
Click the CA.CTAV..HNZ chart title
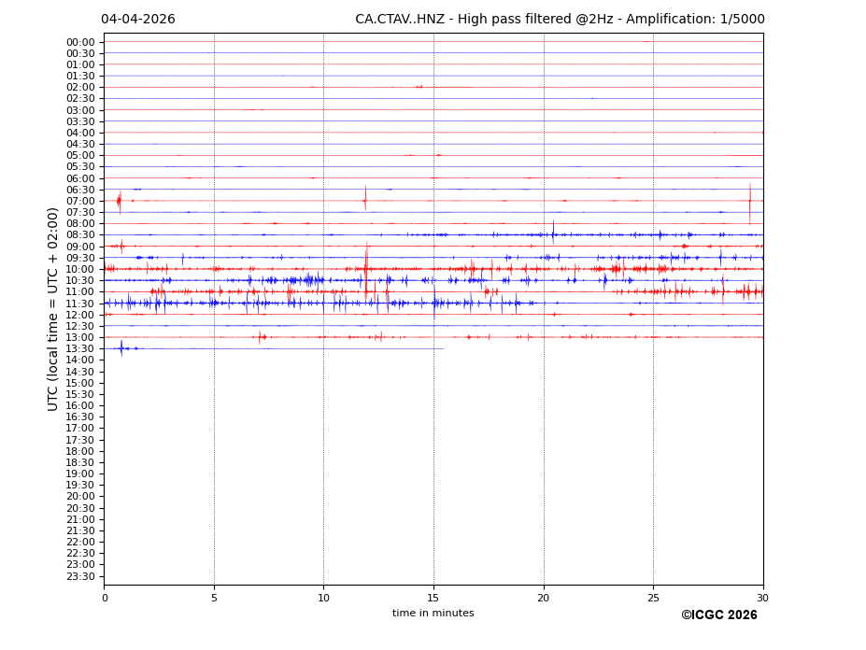tap(560, 20)
